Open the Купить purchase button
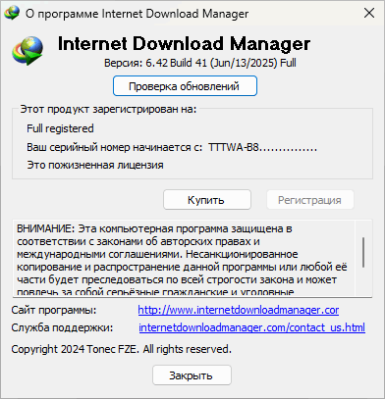This screenshot has height=399, width=385. (x=207, y=200)
